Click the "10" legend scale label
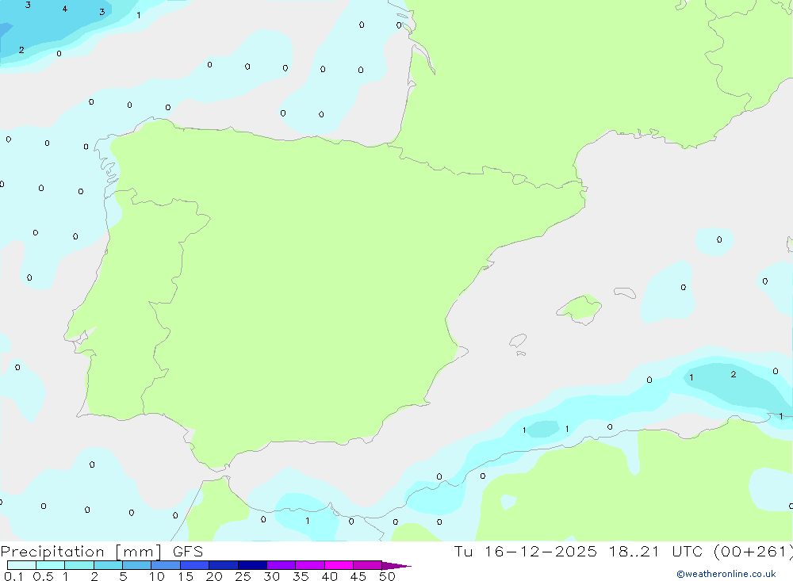 (x=157, y=576)
